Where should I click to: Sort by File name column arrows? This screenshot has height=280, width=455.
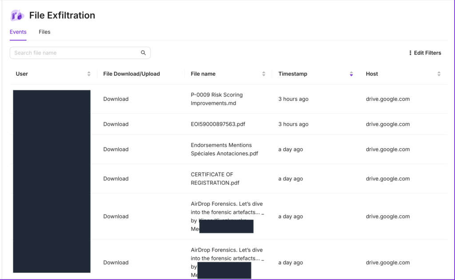(x=264, y=74)
